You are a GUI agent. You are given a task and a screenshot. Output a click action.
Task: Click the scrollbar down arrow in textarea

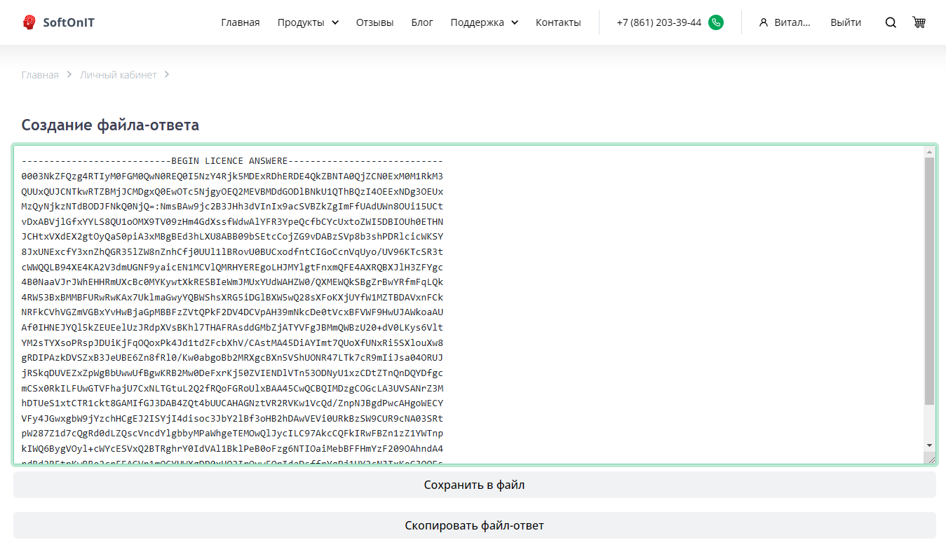(929, 445)
